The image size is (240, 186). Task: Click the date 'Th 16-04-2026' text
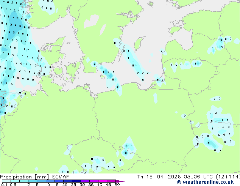tap(159, 177)
